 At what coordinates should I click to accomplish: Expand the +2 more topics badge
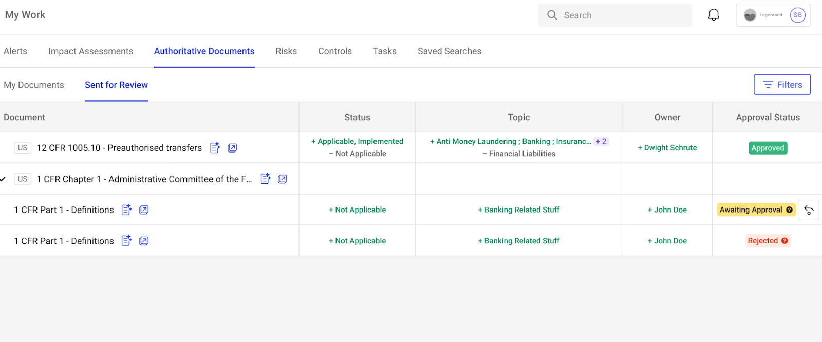(601, 141)
